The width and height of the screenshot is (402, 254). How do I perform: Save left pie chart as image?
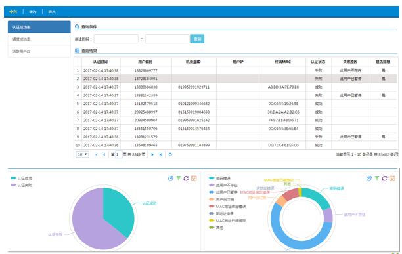click(x=194, y=179)
